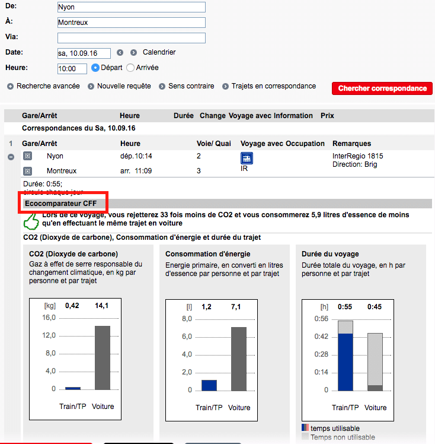Image resolution: width=435 pixels, height=444 pixels.
Task: Click the empty Via input field
Action: pos(132,38)
